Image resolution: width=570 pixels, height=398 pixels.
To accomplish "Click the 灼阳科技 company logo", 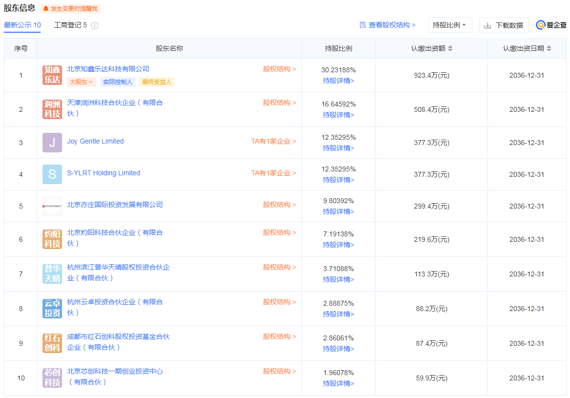I will pos(52,239).
